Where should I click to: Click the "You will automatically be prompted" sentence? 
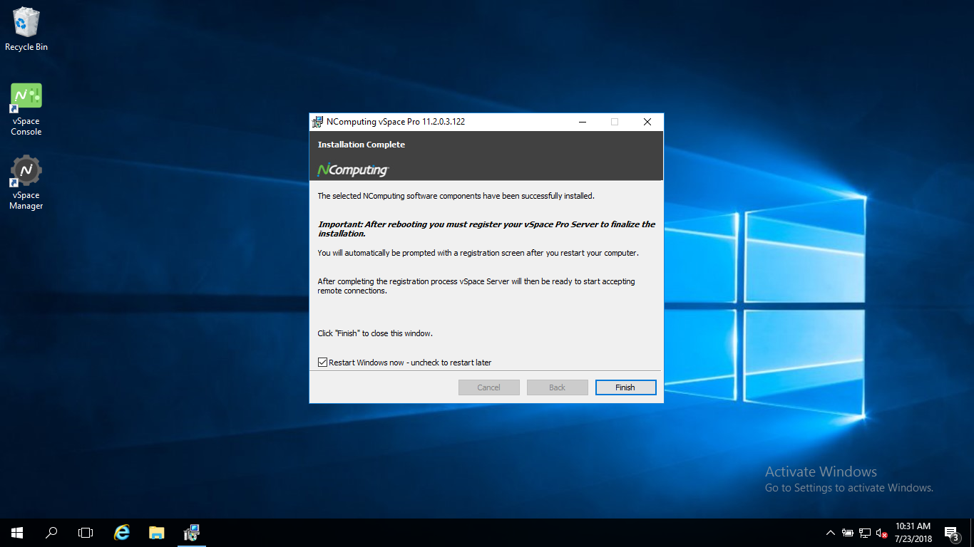(x=478, y=253)
